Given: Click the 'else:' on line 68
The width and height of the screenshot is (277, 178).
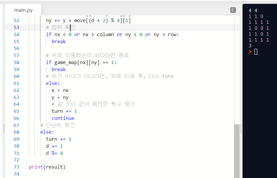Looking at the screenshot, I should [x=47, y=132].
